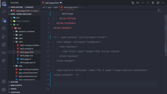Place cursor on the Settings text line

point(67,14)
